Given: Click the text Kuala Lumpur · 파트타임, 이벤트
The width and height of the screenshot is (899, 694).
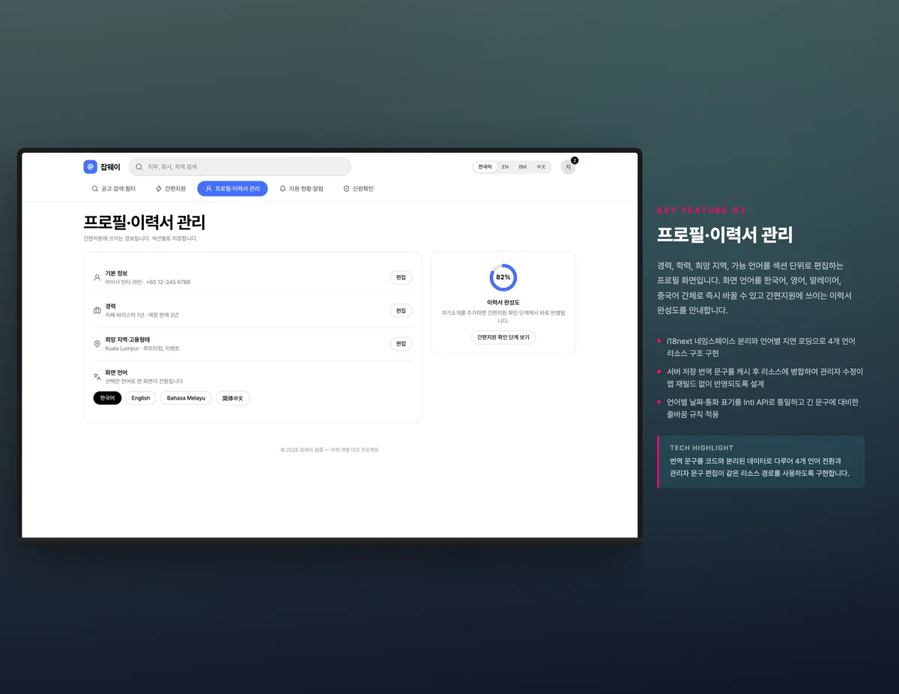Looking at the screenshot, I should tap(142, 348).
